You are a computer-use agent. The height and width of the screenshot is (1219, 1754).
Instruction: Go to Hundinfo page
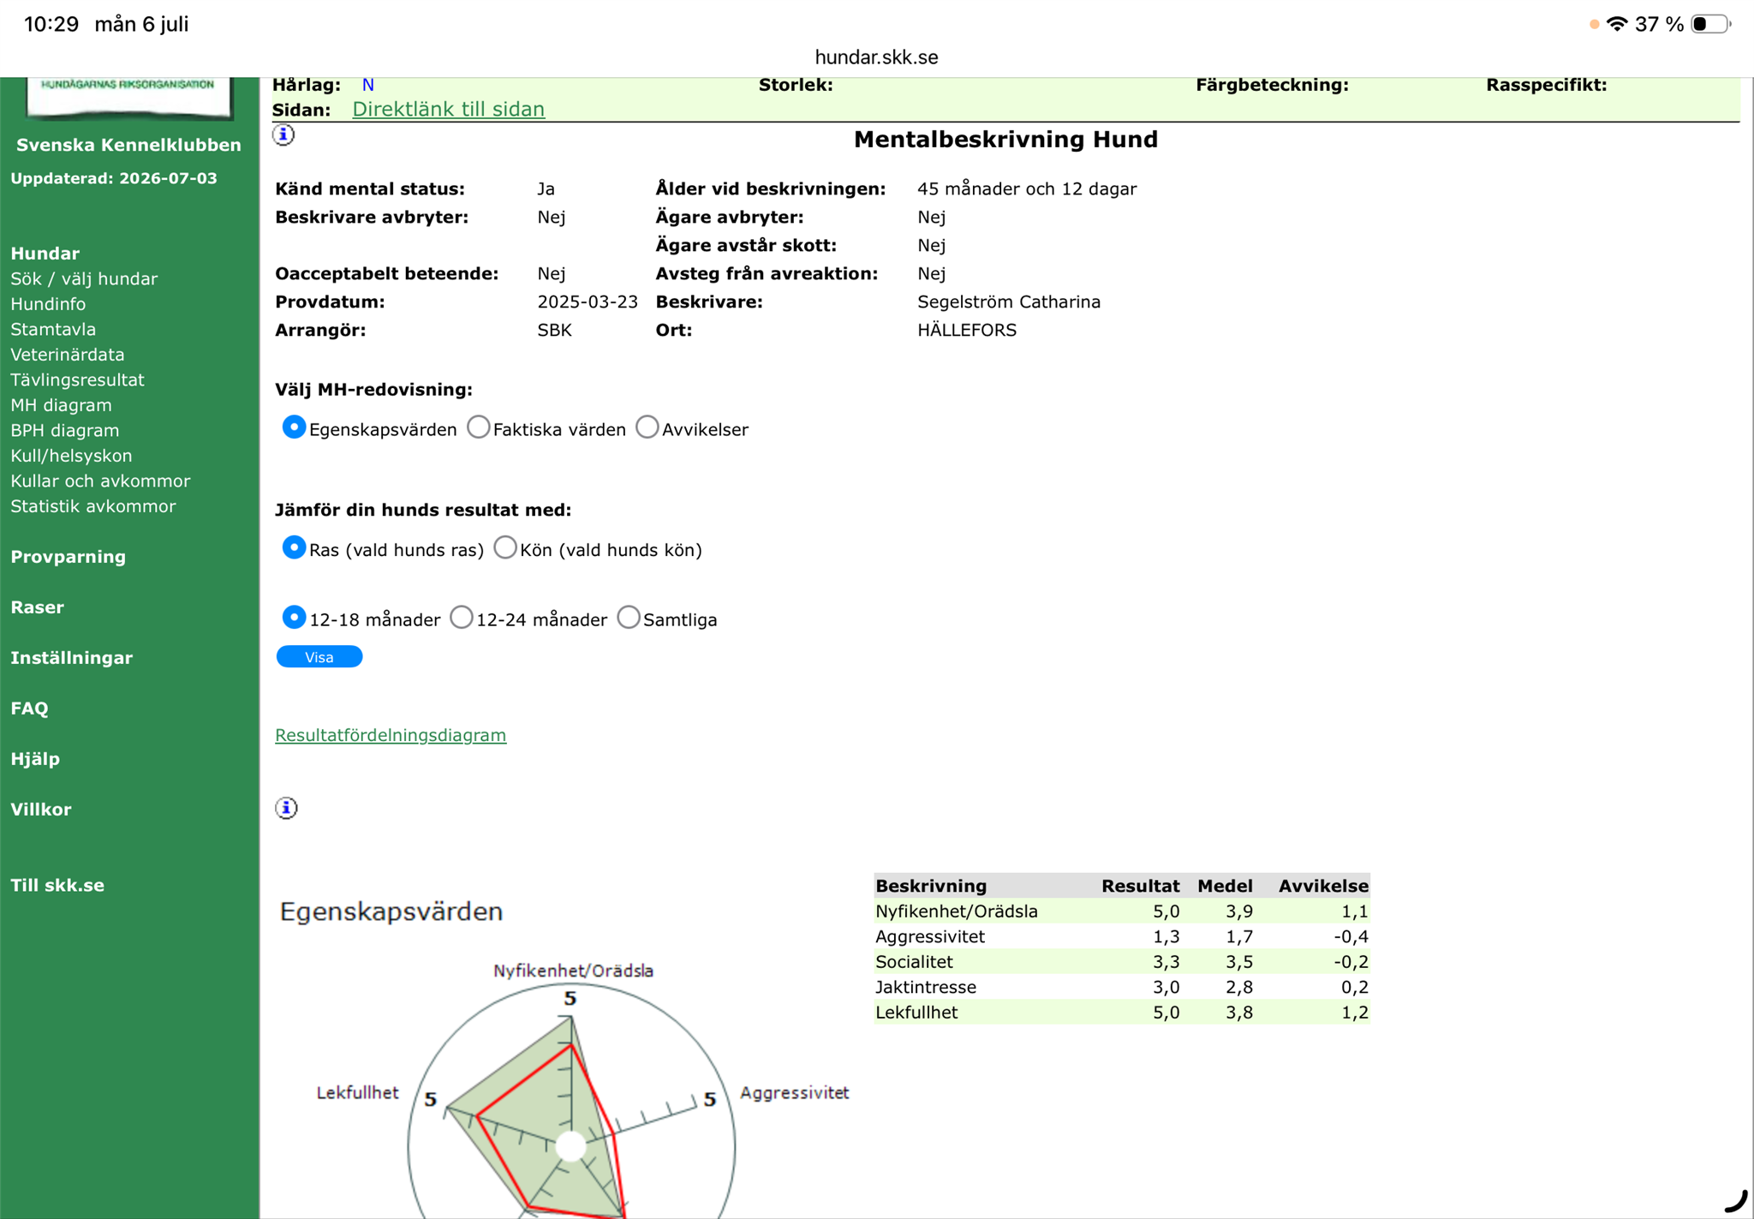pyautogui.click(x=48, y=304)
